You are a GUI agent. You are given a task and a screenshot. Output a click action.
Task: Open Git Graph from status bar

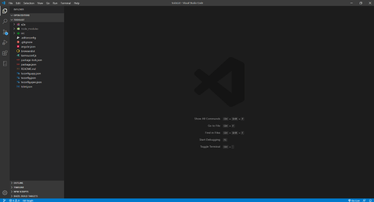(28, 200)
